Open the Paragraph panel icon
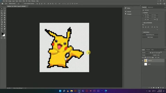Screen dimensions: 166x93 (x=126, y=14)
